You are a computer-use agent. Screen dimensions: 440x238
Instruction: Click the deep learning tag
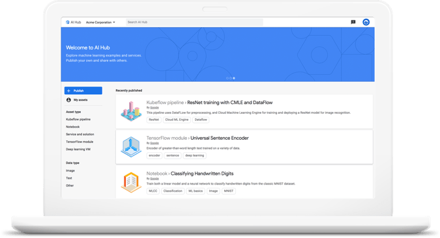click(194, 155)
